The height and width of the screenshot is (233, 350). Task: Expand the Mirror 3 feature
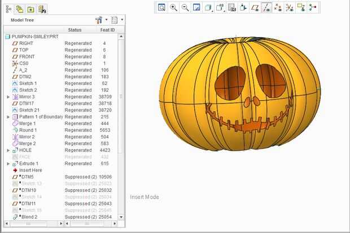(8, 97)
